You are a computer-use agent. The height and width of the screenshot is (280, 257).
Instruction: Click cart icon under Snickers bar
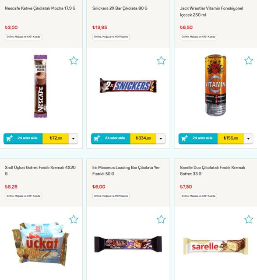[x=97, y=138]
